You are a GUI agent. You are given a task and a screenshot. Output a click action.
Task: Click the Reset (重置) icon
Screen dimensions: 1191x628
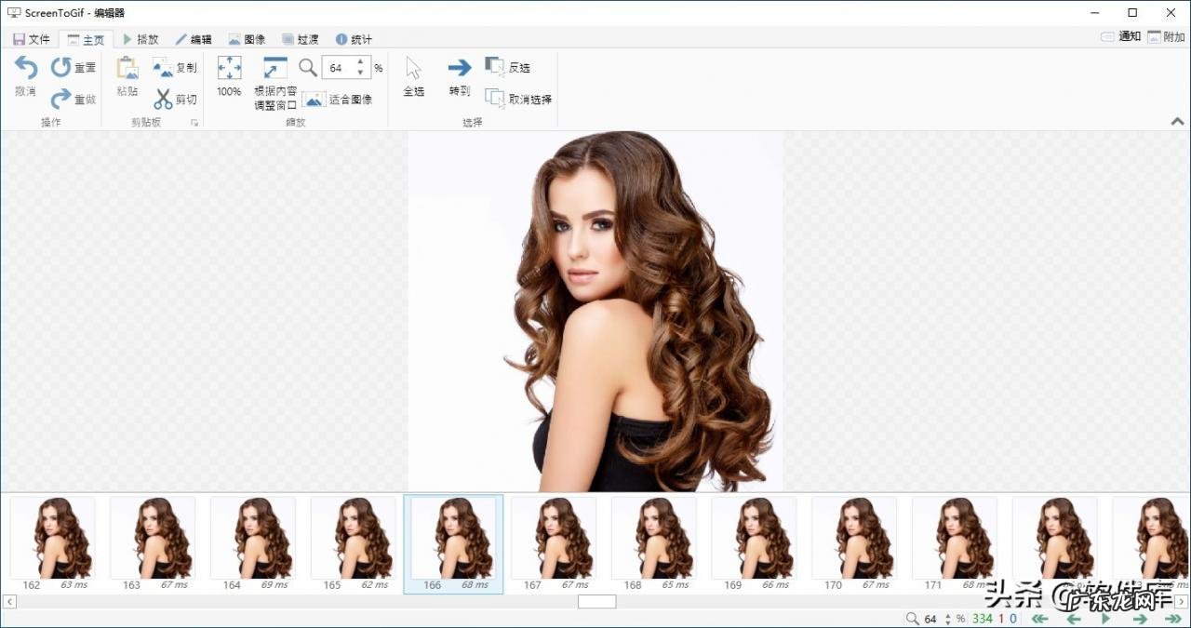coord(61,67)
